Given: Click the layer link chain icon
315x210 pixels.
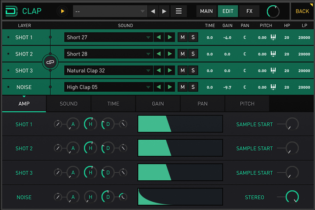Looking at the screenshot, I should [50, 62].
